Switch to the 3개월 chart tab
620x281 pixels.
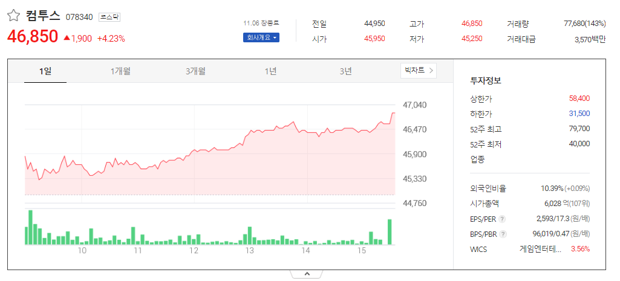195,71
